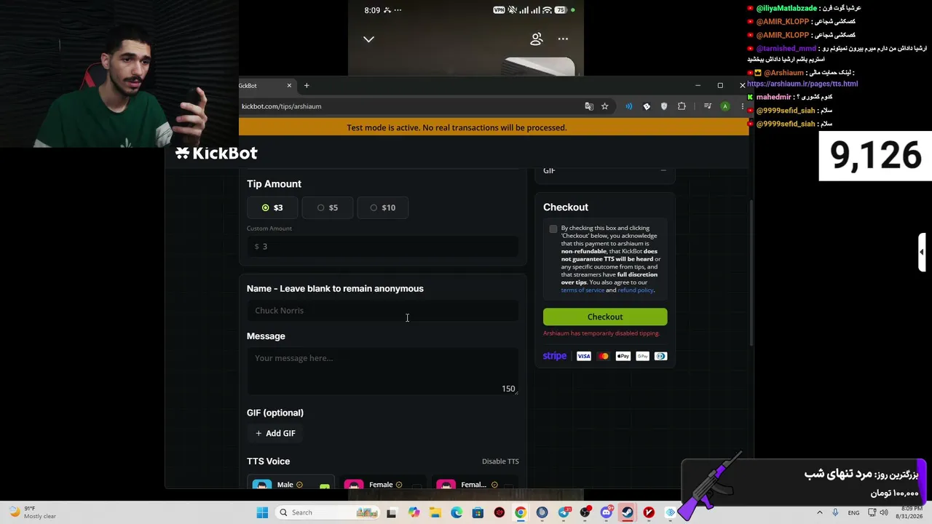
Task: Click the Windows taskbar Search box
Action: (326, 512)
